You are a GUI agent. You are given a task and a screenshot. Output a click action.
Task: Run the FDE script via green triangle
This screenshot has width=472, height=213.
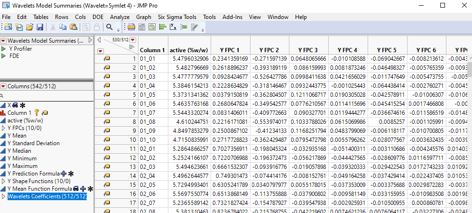4,56
